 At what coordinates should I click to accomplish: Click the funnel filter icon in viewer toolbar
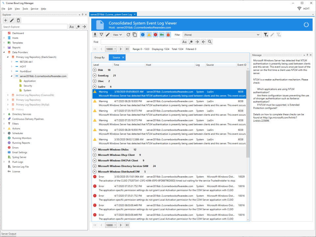click(102, 35)
